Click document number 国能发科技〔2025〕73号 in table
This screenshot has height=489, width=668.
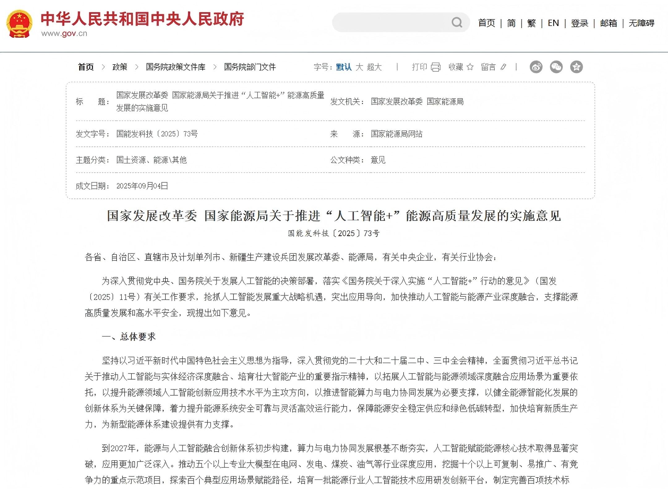tap(157, 134)
